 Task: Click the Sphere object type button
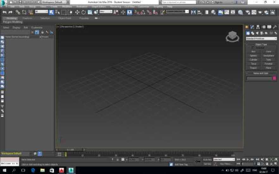pos(253,56)
